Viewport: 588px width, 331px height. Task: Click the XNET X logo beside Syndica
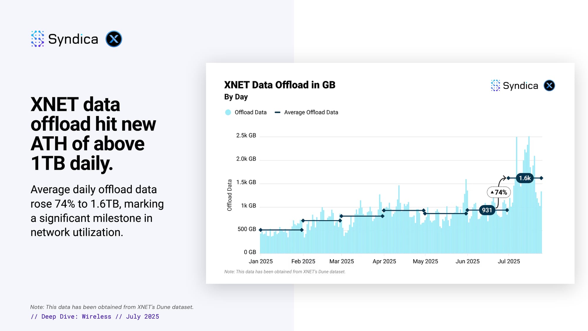tap(114, 39)
